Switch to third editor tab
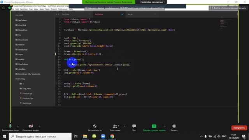The height and width of the screenshot is (140, 249). click(x=130, y=14)
